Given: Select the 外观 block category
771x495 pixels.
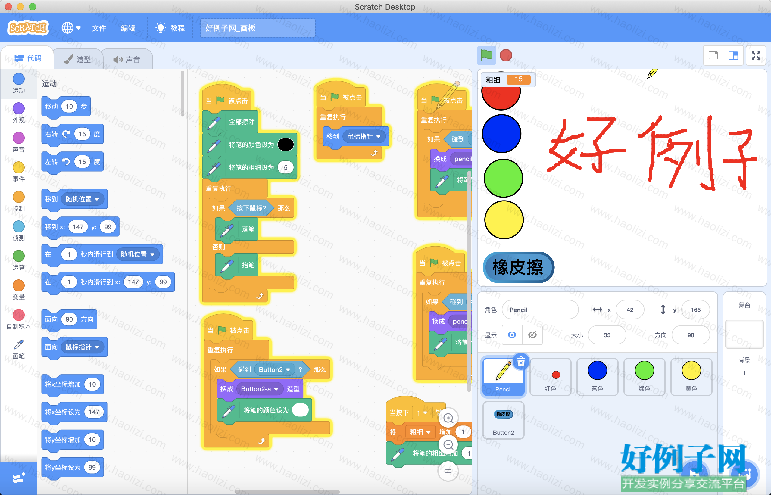Looking at the screenshot, I should tap(19, 113).
